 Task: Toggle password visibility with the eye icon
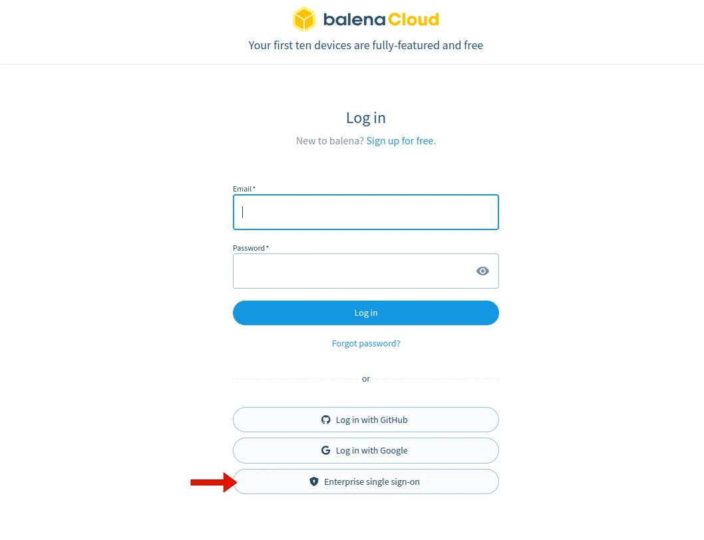click(x=482, y=271)
